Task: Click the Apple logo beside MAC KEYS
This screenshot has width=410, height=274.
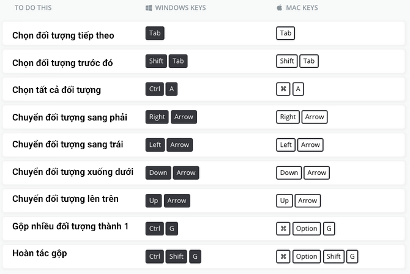Action: click(x=280, y=8)
